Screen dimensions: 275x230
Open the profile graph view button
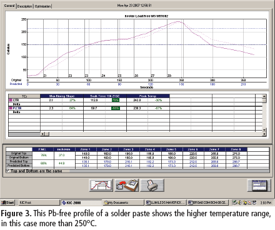pos(101,185)
